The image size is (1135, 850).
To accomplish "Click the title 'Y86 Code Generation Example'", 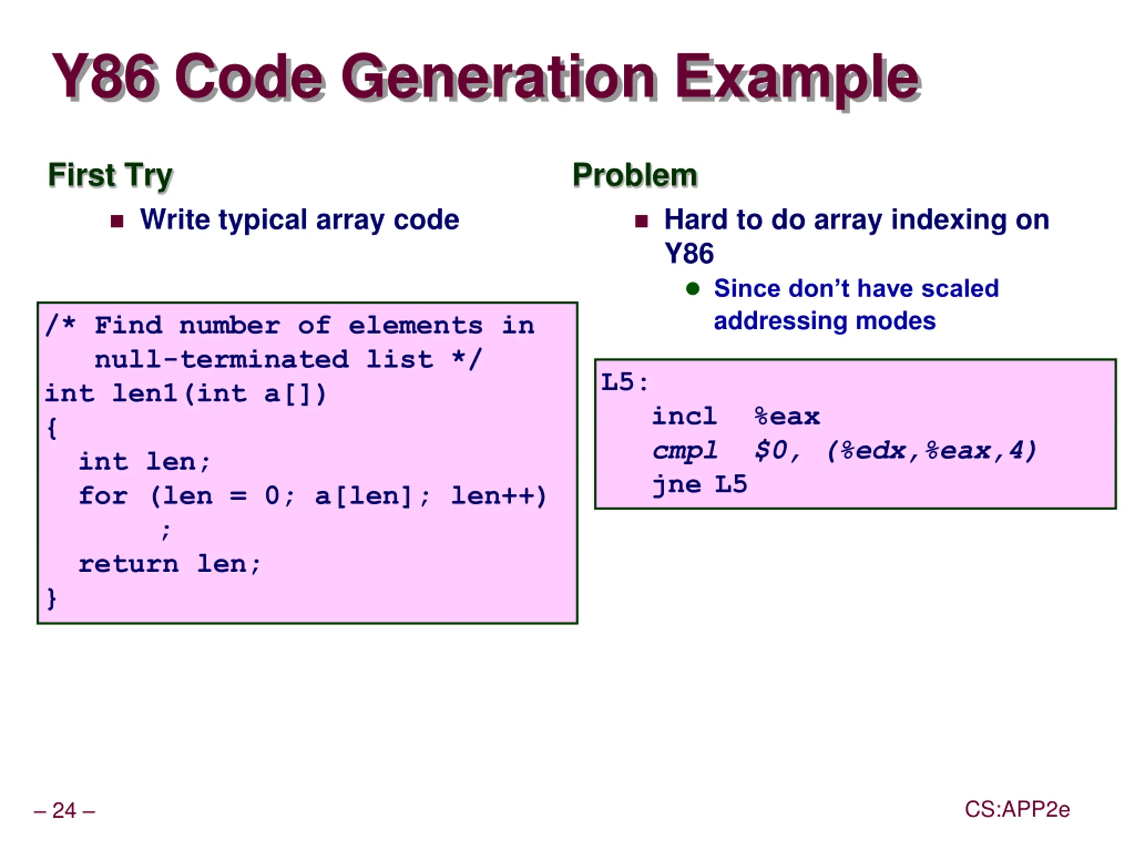I will [x=486, y=78].
